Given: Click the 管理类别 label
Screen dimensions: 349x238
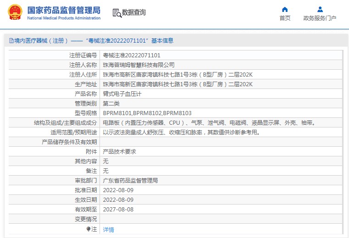Looking at the screenshot, I should pos(86,103).
